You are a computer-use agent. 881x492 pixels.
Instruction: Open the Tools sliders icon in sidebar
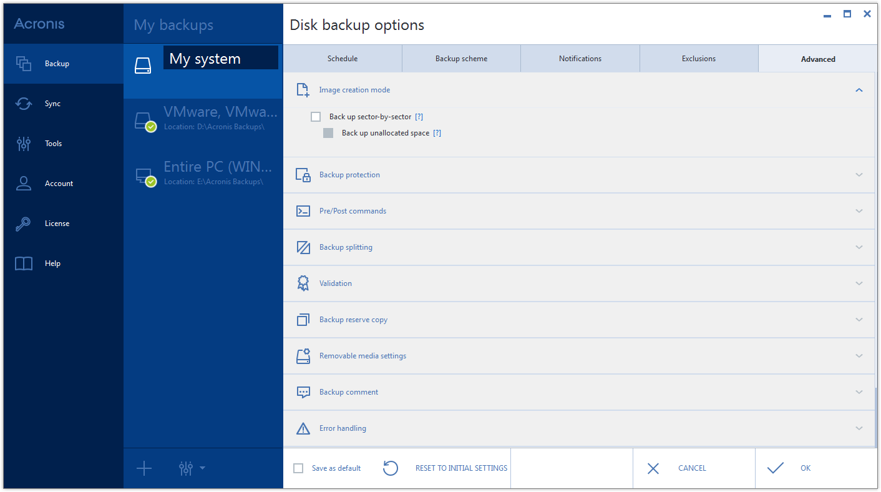pyautogui.click(x=24, y=144)
